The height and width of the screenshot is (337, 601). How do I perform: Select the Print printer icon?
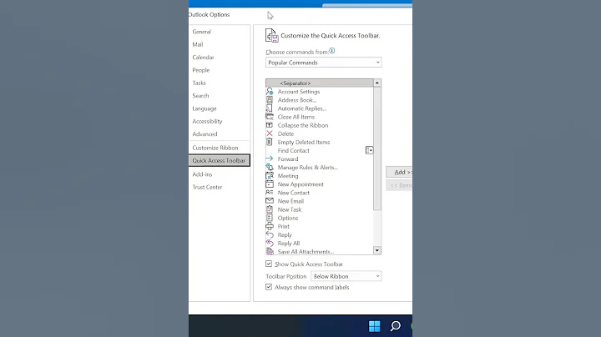(x=270, y=226)
